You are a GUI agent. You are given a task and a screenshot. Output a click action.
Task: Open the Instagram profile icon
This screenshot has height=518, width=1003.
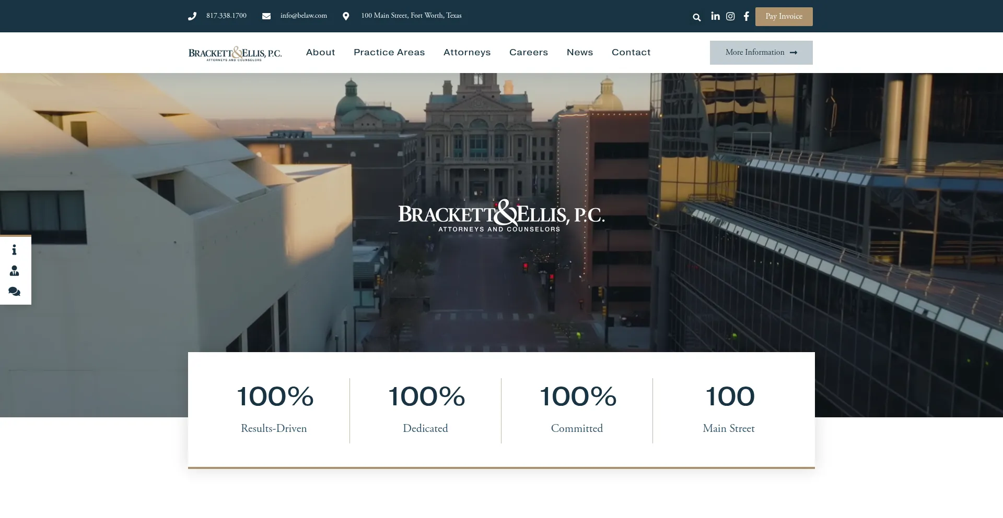pyautogui.click(x=730, y=16)
